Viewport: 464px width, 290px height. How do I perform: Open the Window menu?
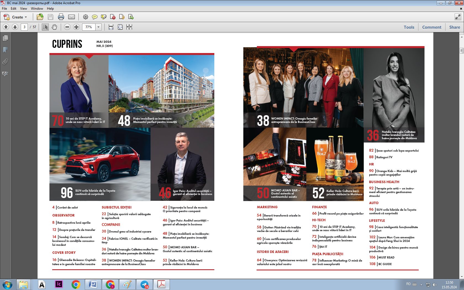coord(37,9)
